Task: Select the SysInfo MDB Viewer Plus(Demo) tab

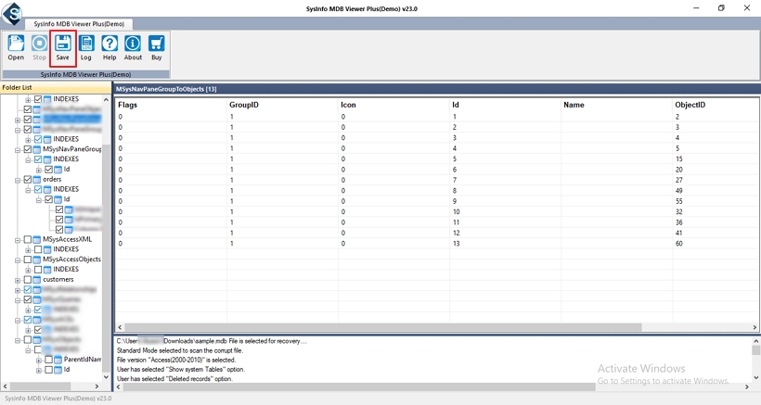Action: (x=79, y=24)
